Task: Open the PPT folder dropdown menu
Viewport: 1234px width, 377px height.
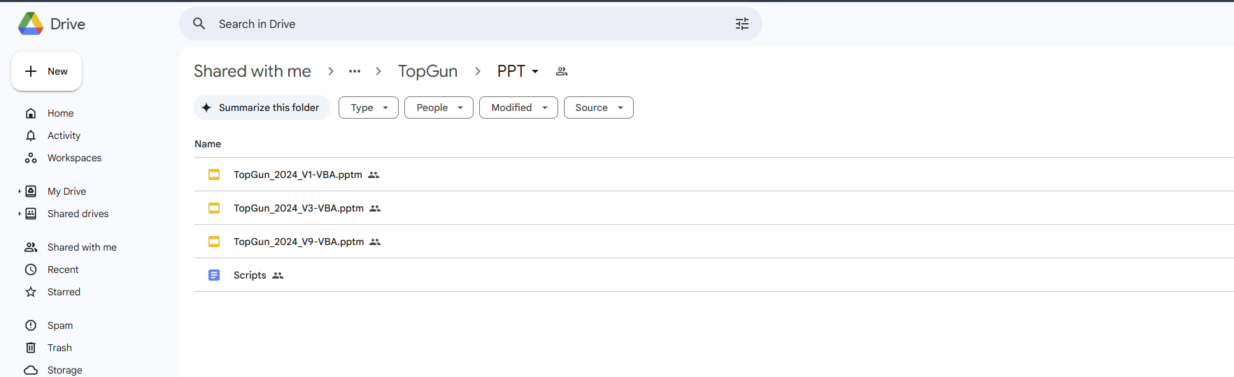Action: coord(518,71)
